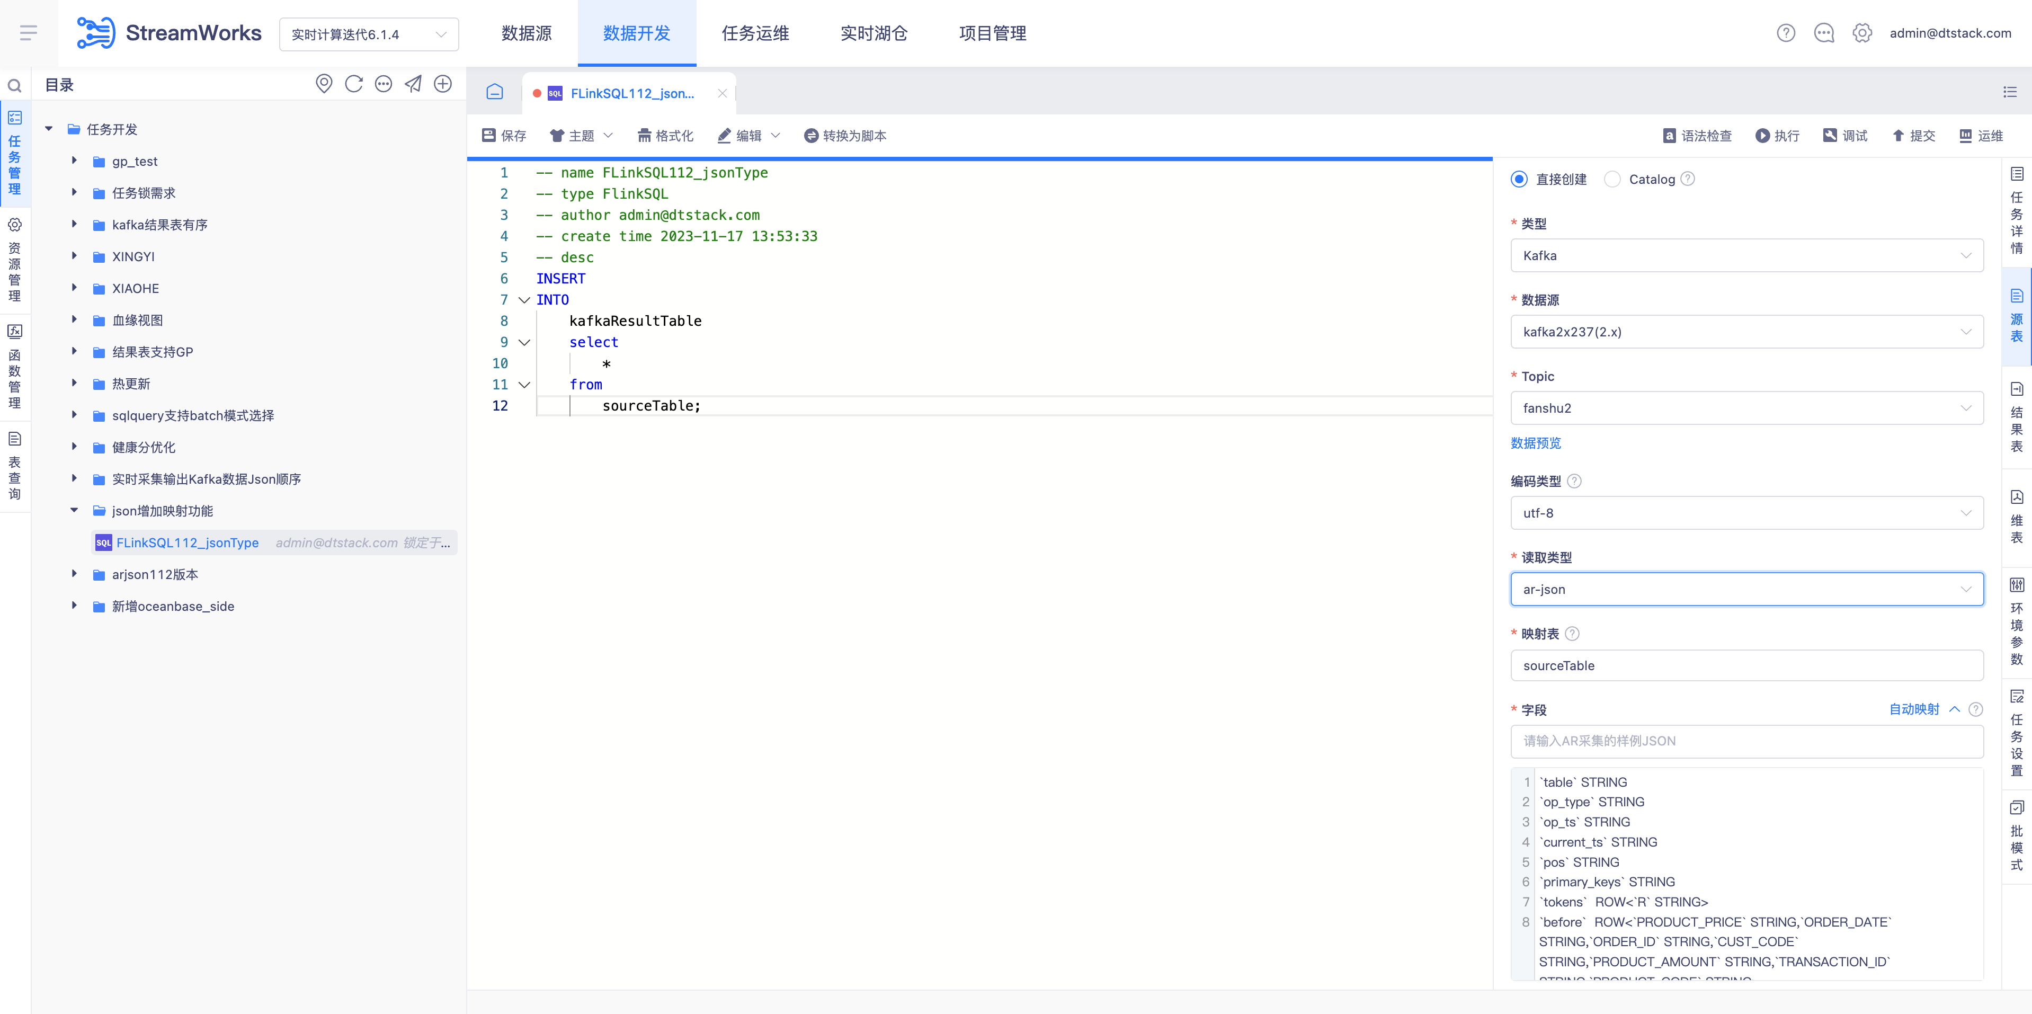Open the tab list icon at right
This screenshot has width=2032, height=1014.
pyautogui.click(x=2010, y=92)
